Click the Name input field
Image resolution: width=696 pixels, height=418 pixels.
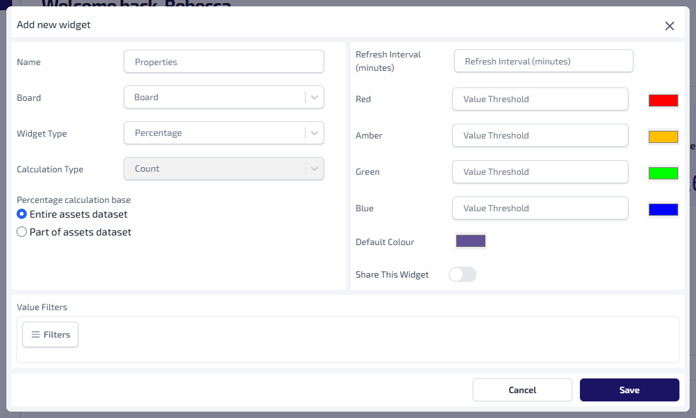click(223, 62)
